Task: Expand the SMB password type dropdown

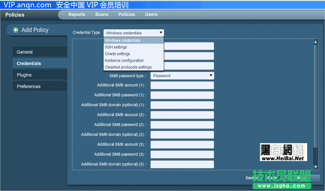Action: click(x=182, y=76)
